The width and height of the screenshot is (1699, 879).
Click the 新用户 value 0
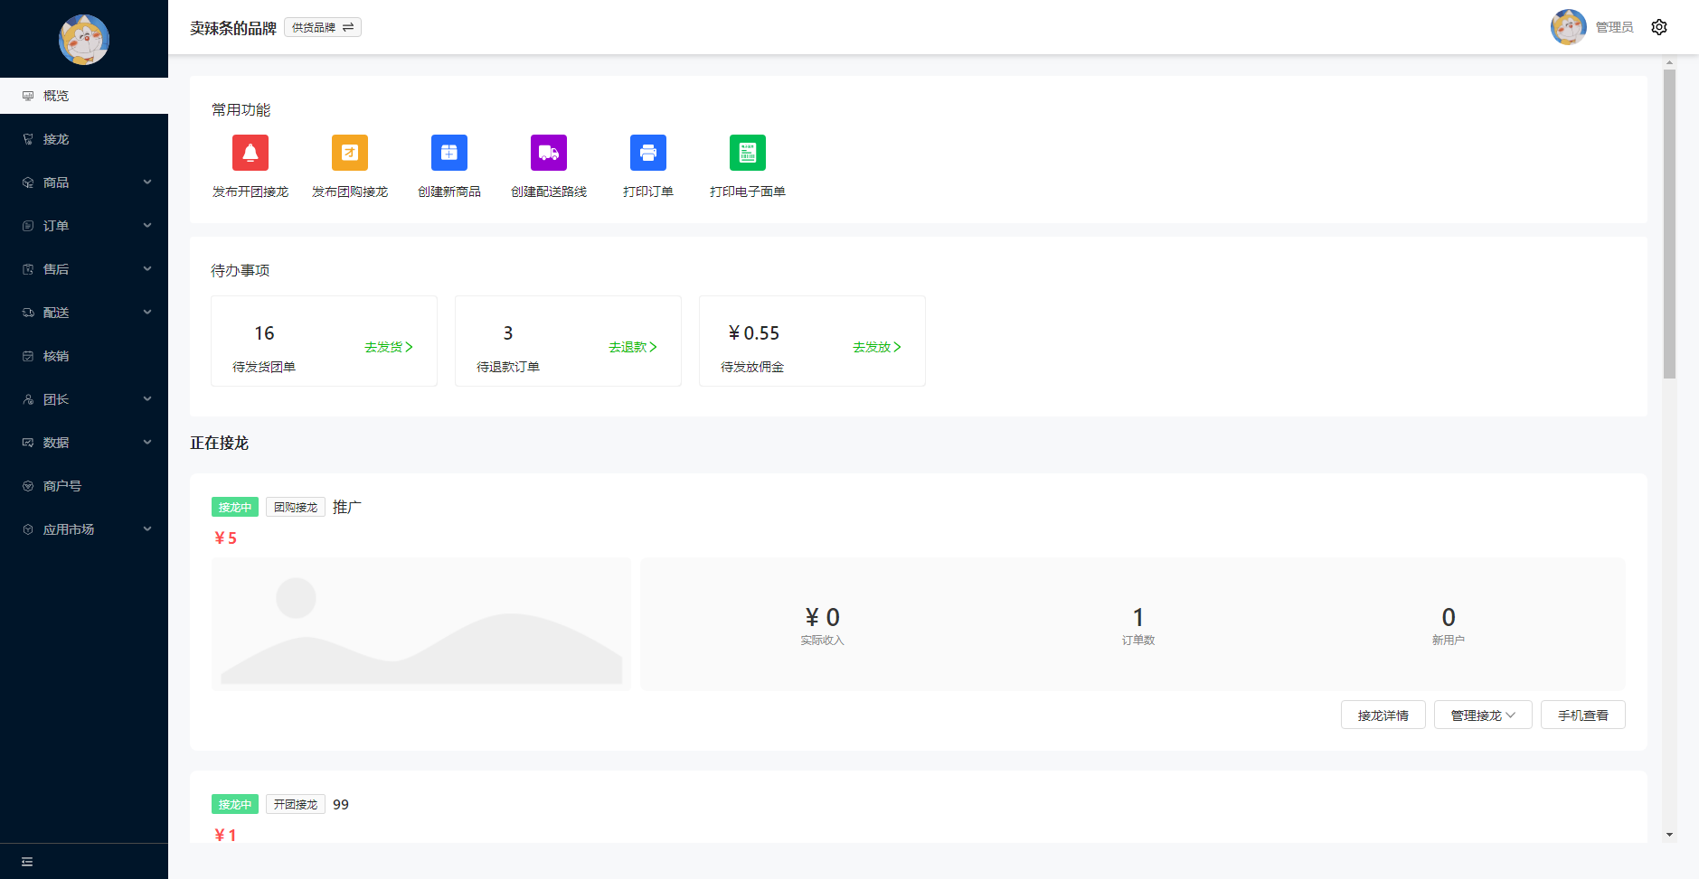1449,617
